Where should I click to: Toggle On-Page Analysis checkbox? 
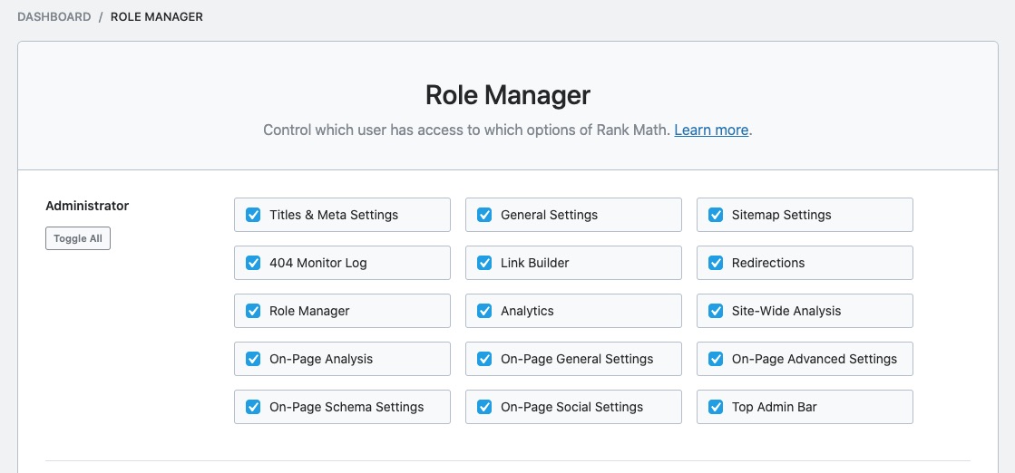click(x=253, y=359)
